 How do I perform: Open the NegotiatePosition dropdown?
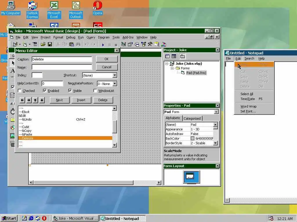pos(115,84)
